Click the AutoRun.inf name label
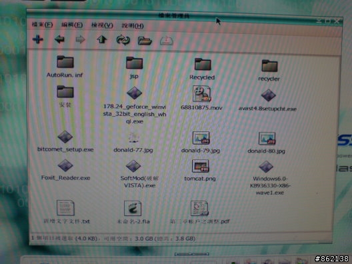Screen dimensions: 352x264 (65, 75)
